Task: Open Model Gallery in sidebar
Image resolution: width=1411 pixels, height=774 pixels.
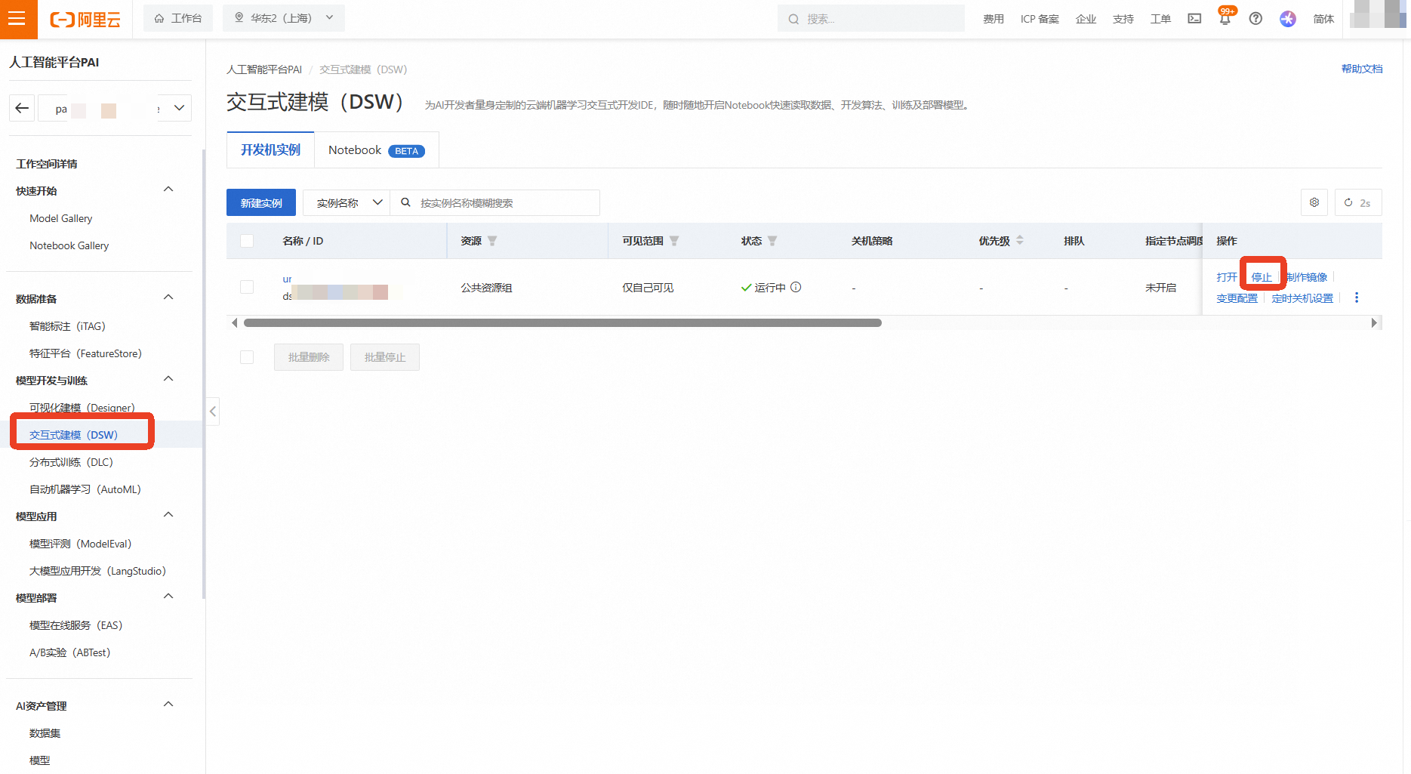Action: click(61, 218)
